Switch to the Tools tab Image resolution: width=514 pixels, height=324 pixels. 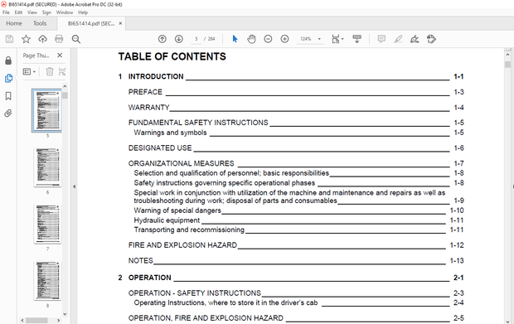pos(40,23)
